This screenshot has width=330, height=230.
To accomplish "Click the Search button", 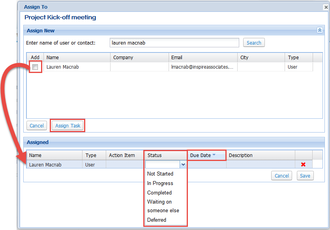I will point(254,43).
